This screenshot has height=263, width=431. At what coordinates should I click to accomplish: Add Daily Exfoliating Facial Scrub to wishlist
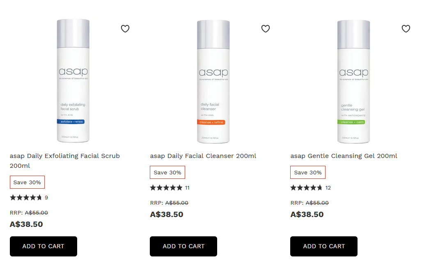[125, 29]
